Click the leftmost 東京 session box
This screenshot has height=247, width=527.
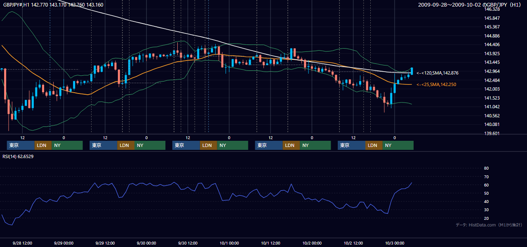21,145
